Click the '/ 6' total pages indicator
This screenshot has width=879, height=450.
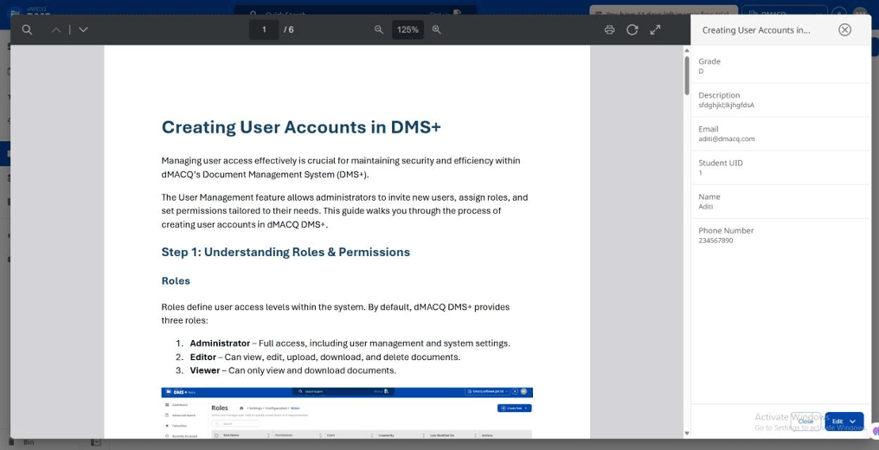click(288, 29)
